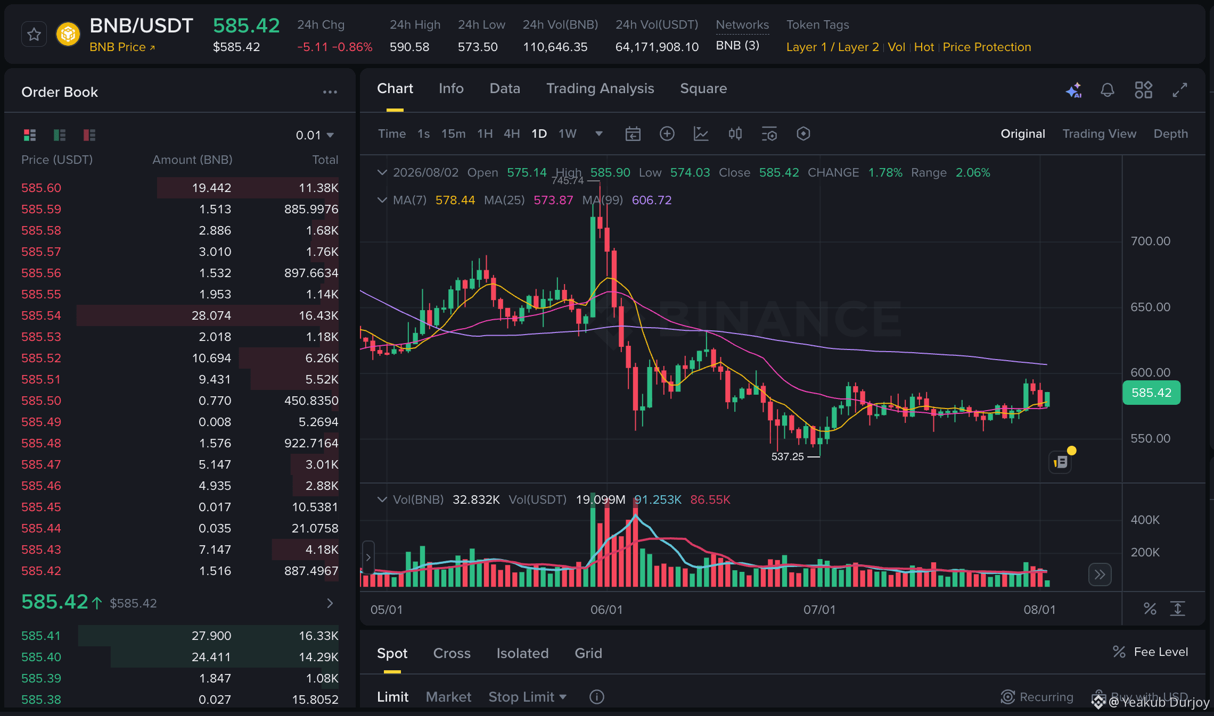Image resolution: width=1214 pixels, height=716 pixels.
Task: Select the 1s interval
Action: click(423, 134)
